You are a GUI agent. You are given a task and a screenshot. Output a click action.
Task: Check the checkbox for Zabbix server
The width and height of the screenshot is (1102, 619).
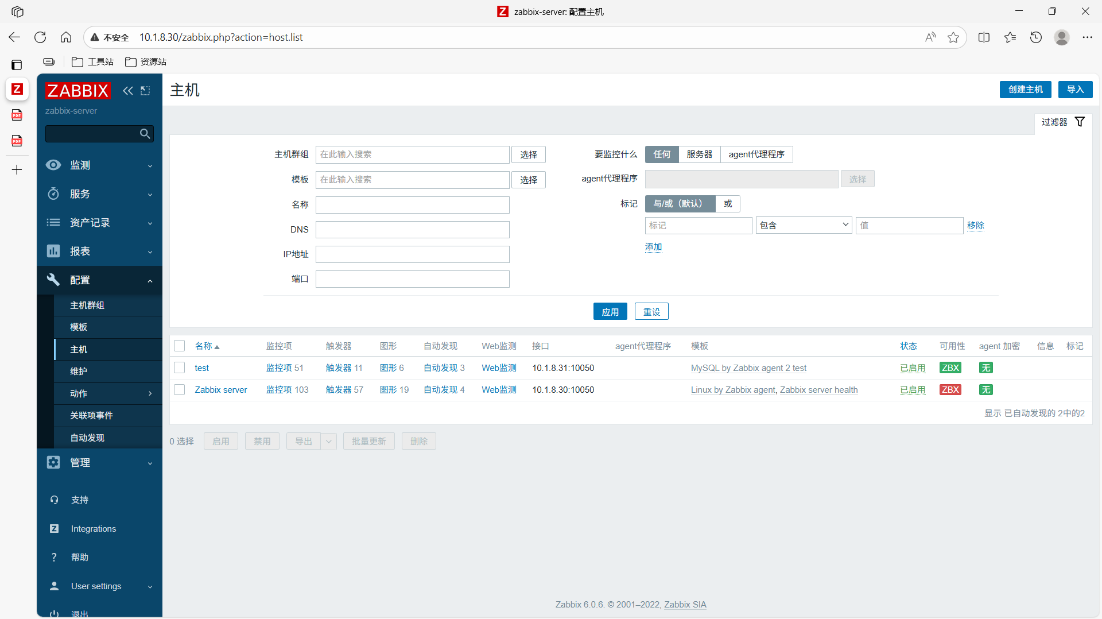pyautogui.click(x=180, y=389)
